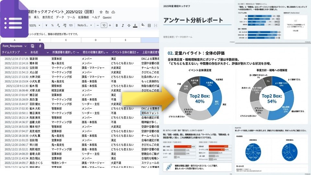The image size is (311, 175).
Task: Apply percent number format
Action: [52, 25]
